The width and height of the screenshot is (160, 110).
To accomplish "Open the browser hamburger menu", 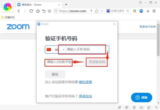I will pyautogui.click(x=154, y=11).
